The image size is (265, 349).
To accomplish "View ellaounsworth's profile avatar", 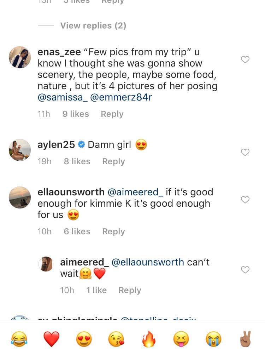I will pos(20,197).
